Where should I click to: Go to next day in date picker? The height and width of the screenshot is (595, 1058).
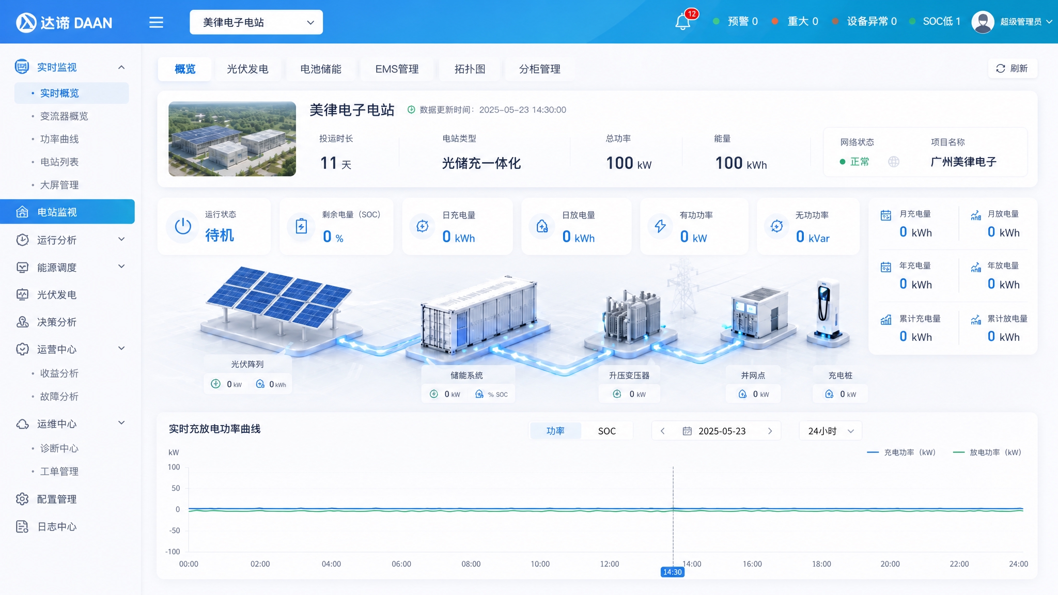[x=770, y=431]
